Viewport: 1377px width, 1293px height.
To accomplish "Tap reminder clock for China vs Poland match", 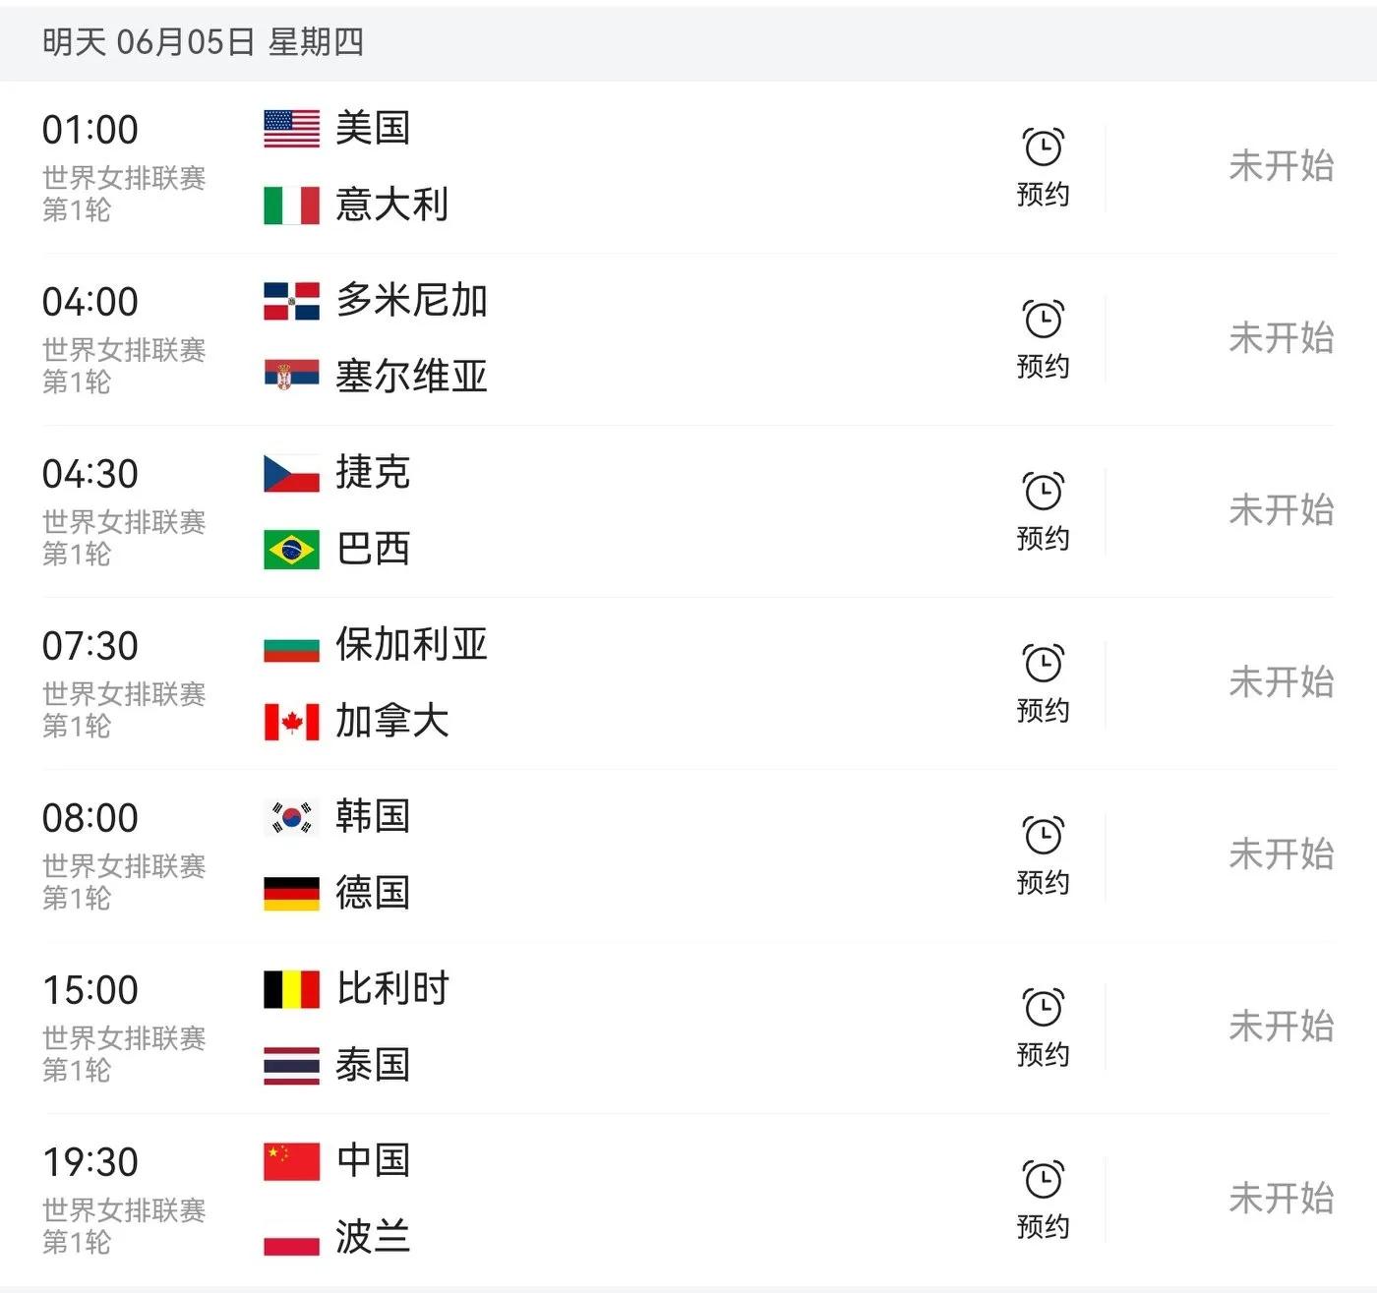I will (x=1043, y=1181).
